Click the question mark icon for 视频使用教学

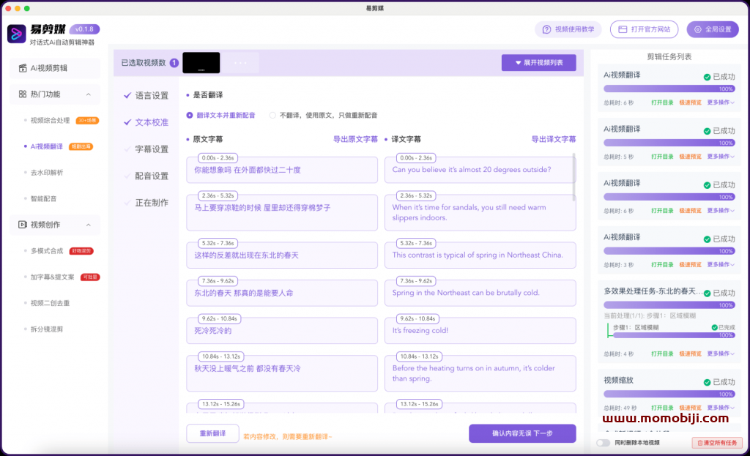(546, 29)
